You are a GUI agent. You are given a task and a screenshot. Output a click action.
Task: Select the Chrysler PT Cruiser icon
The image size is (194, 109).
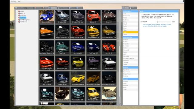[78, 17]
